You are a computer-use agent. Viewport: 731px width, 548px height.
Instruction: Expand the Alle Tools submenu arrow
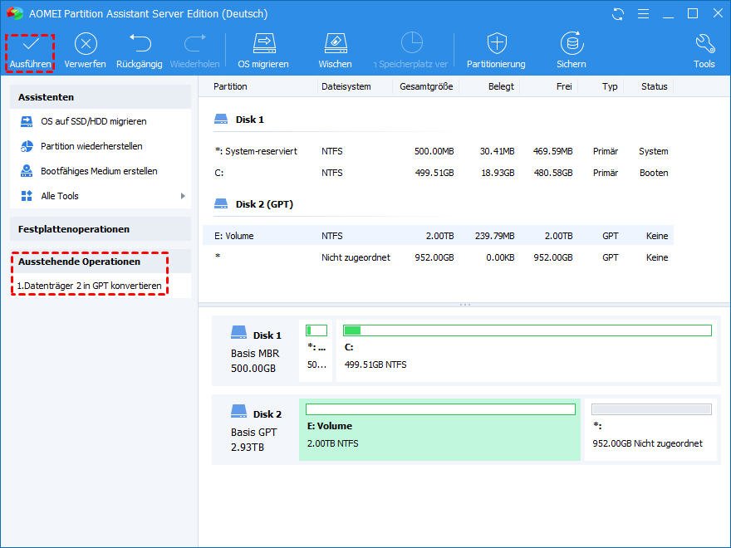tap(183, 196)
